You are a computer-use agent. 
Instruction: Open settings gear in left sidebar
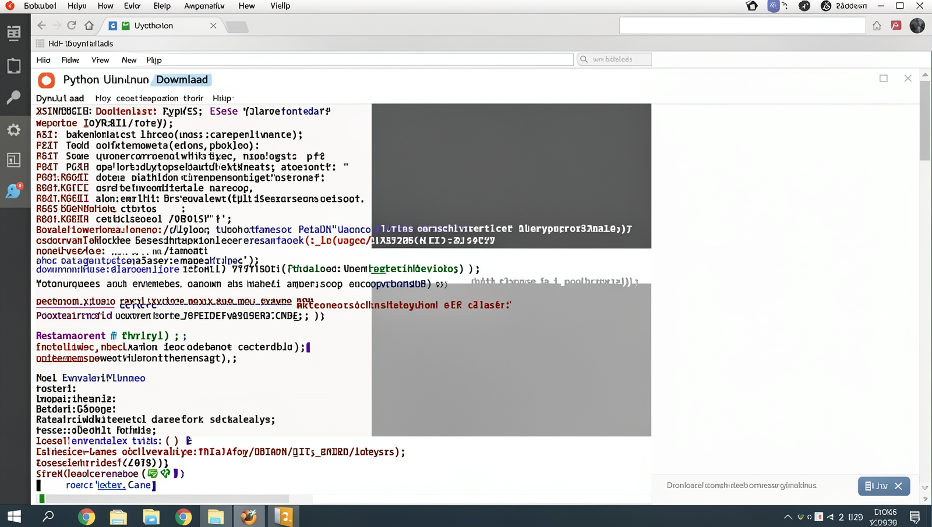pos(14,130)
